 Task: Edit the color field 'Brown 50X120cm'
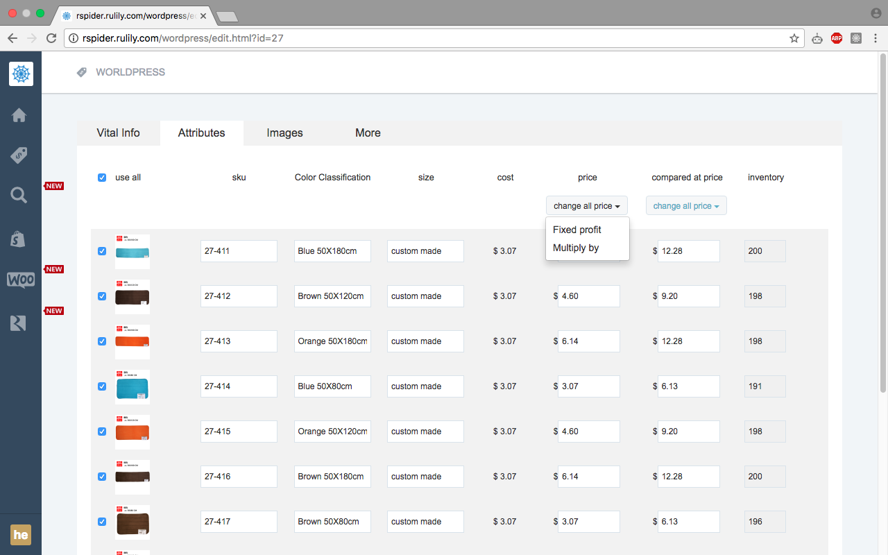[332, 296]
